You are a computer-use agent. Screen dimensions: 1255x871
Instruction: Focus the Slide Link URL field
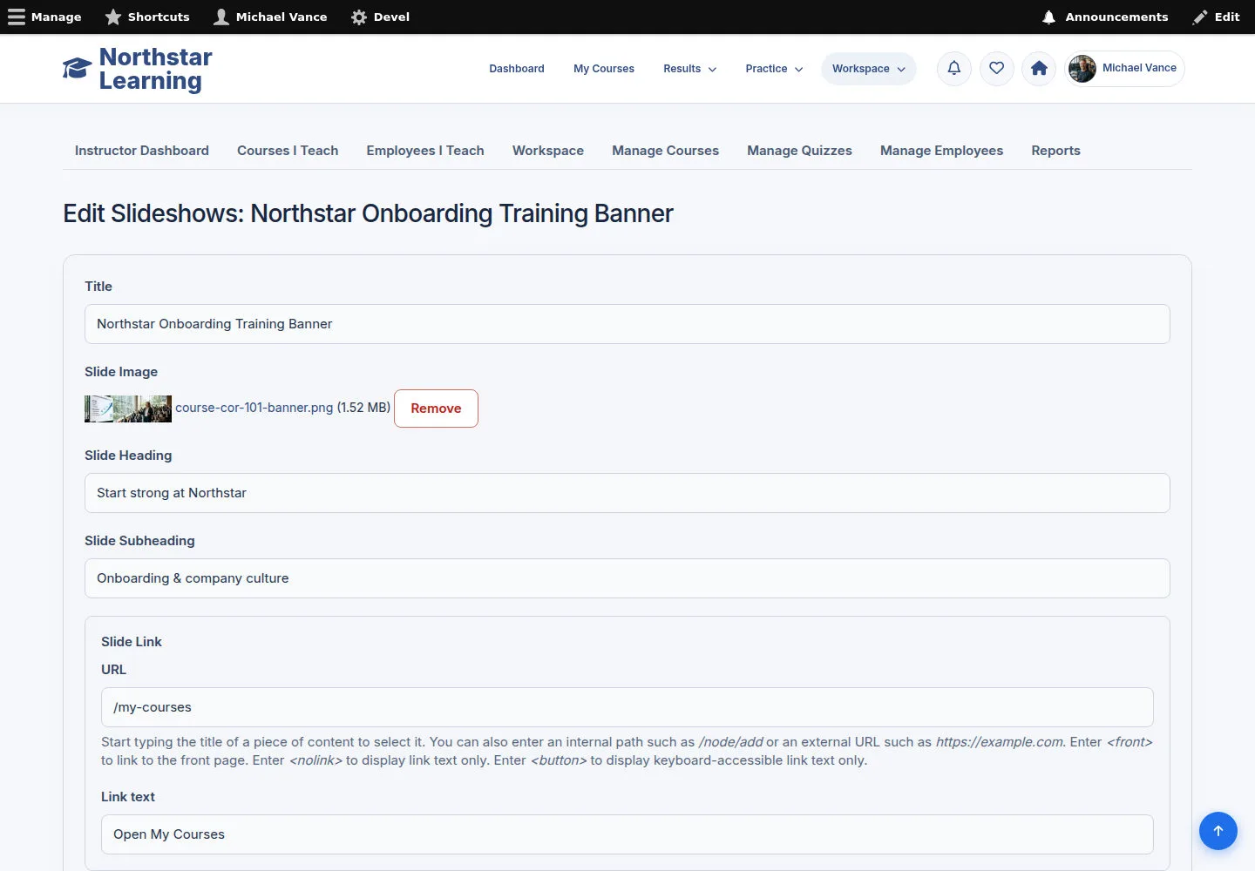point(627,707)
